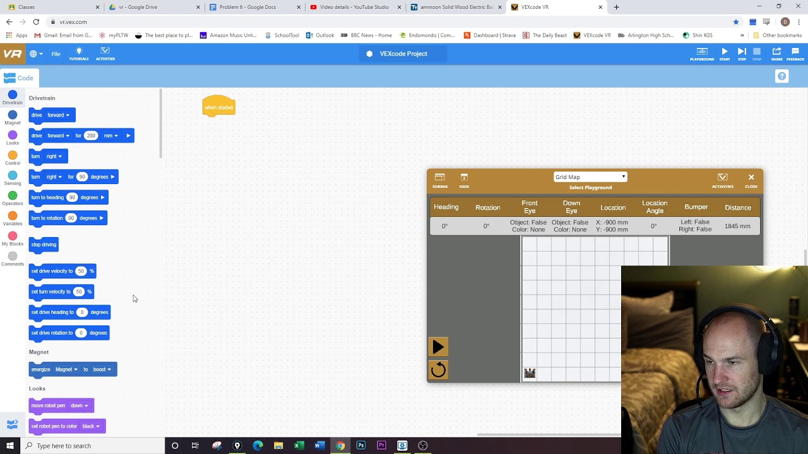
Task: Select the Looks block category
Action: tap(13, 138)
